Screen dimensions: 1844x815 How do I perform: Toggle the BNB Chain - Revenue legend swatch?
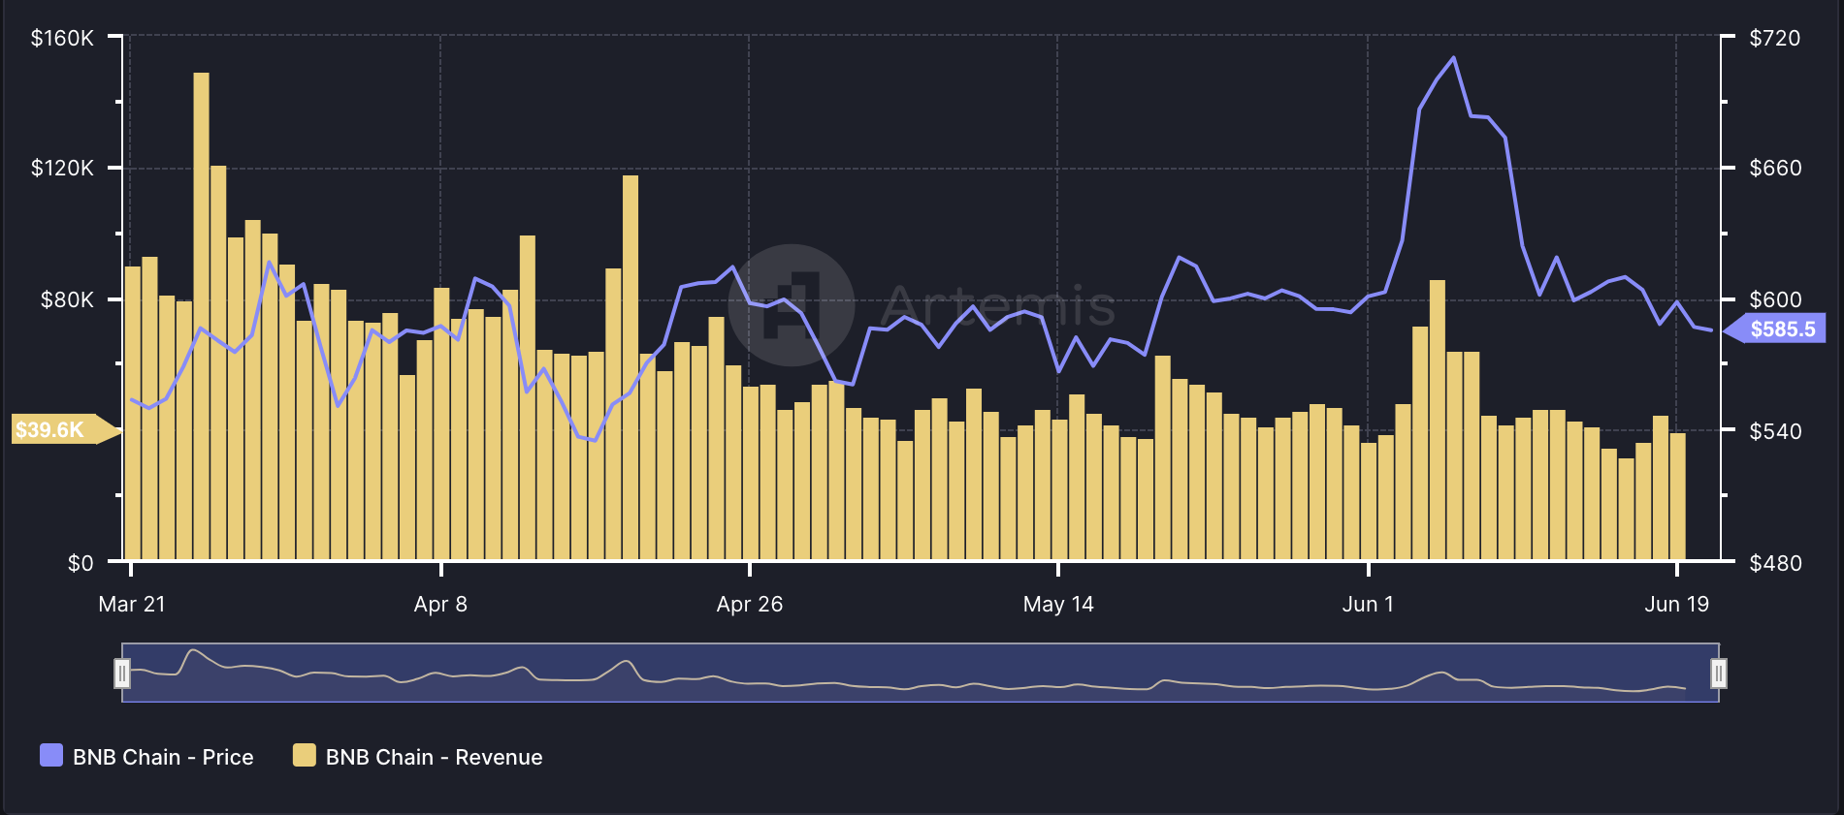tap(305, 756)
